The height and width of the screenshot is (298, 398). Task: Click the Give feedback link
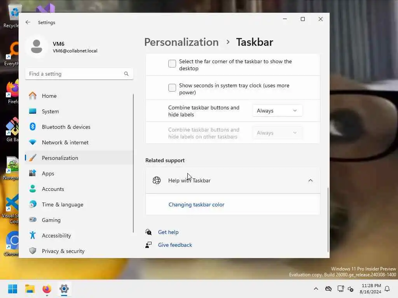pos(175,245)
